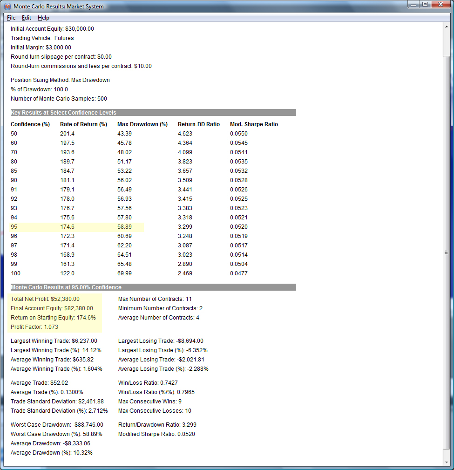Screen dimensions: 454x470
Task: Click the 'Mod. Sharpe Ratio' column header
Action: (254, 124)
